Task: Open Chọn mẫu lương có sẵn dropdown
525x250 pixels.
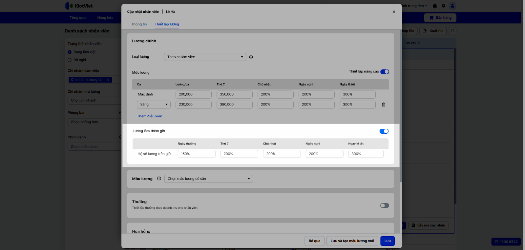Action: tap(208, 179)
